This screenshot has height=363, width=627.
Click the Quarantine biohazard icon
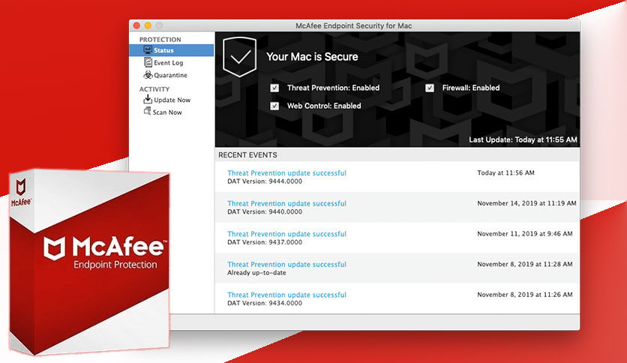tap(148, 75)
